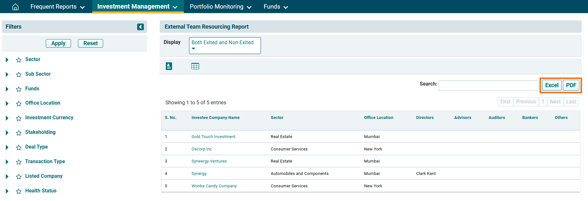Expand the Sub Sector filter
The height and width of the screenshot is (201, 588).
[x=7, y=74]
